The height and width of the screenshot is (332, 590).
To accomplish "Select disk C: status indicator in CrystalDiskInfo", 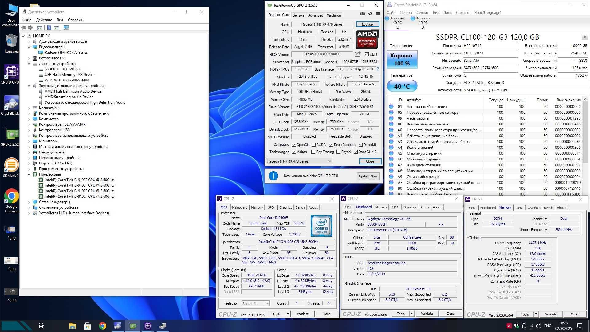I will [x=397, y=23].
